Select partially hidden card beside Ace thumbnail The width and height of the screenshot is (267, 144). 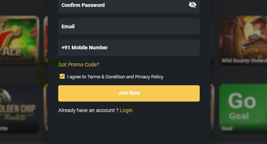tap(46, 40)
